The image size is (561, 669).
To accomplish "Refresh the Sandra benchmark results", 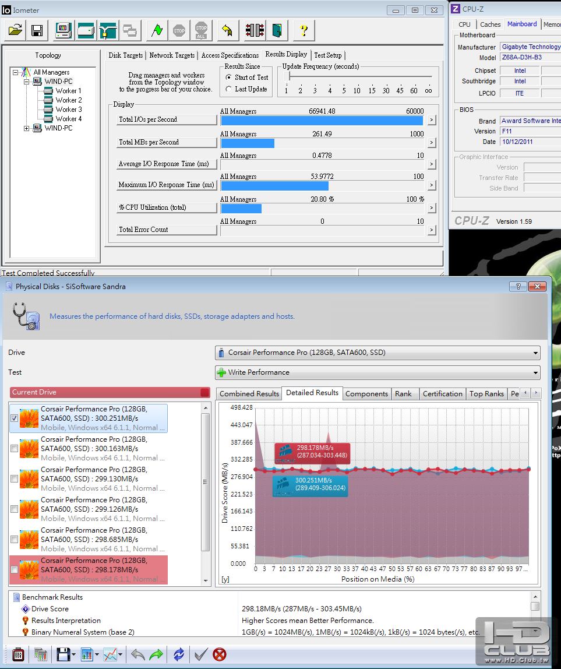I will click(x=179, y=654).
